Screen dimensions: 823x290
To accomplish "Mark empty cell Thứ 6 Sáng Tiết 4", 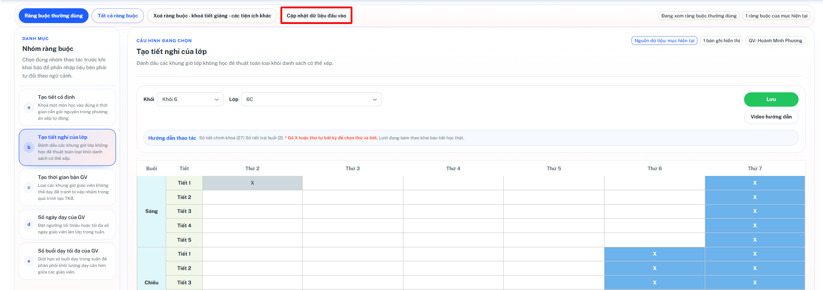I will pyautogui.click(x=655, y=226).
